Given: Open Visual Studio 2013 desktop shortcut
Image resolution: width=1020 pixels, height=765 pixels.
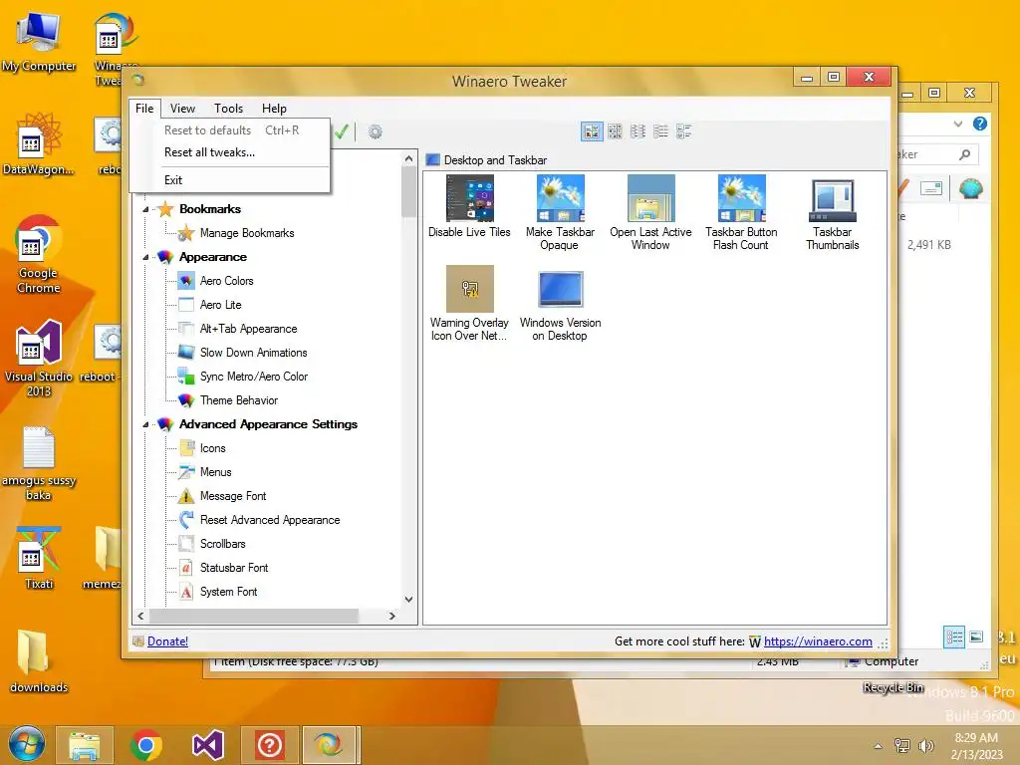Looking at the screenshot, I should pos(39,359).
